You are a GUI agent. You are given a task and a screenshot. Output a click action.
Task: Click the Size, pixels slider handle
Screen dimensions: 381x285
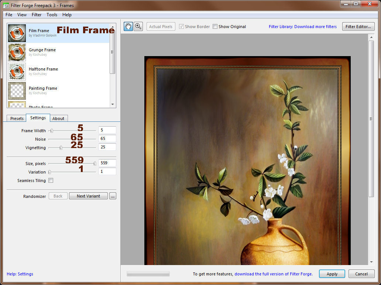(95, 164)
